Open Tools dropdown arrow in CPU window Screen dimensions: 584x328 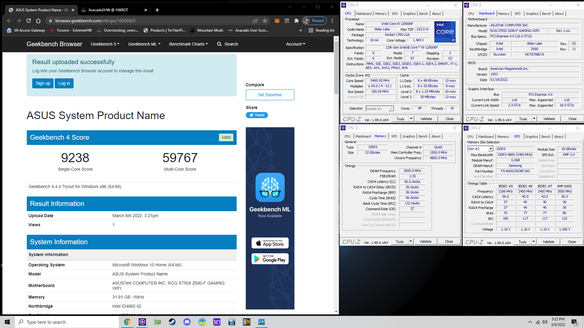point(411,119)
